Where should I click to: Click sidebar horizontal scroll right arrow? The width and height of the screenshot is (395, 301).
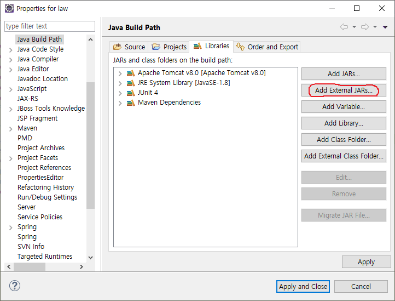(81, 266)
